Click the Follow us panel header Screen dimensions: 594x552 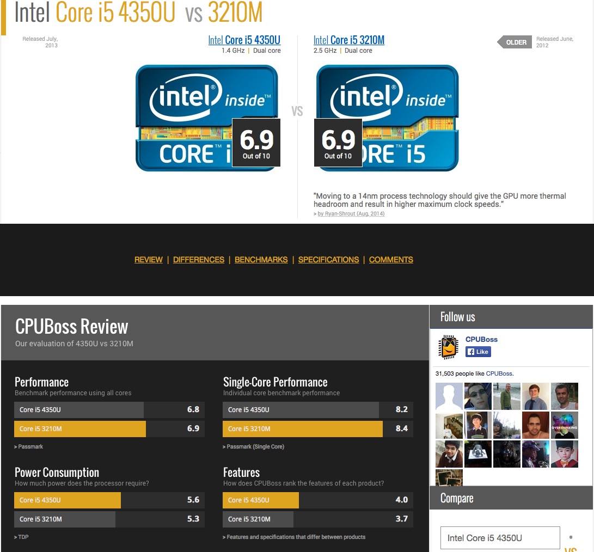[511, 317]
